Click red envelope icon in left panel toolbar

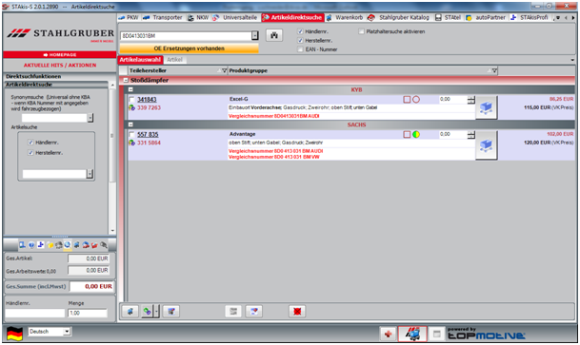[94, 245]
